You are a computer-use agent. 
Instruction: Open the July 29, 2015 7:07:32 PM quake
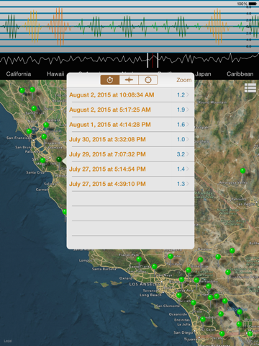(x=131, y=154)
